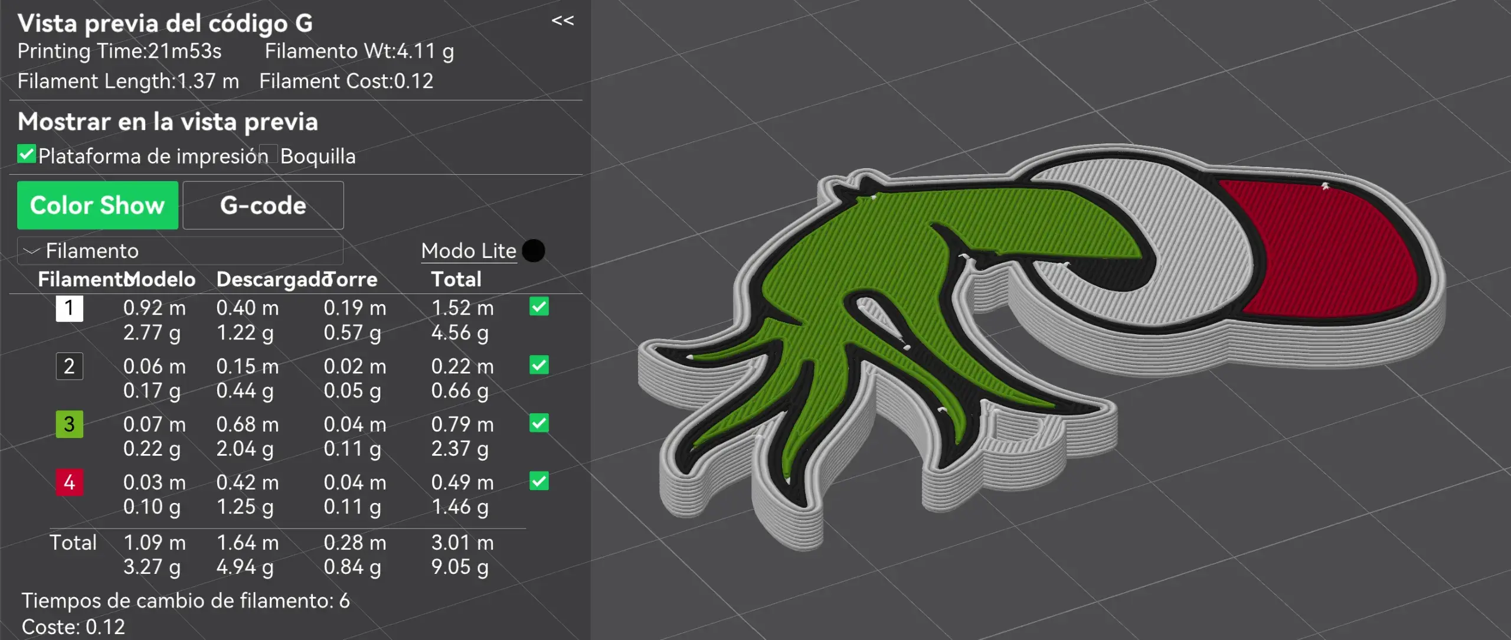Screen dimensions: 1511x640
Task: Switch to the G-code view
Action: [263, 205]
